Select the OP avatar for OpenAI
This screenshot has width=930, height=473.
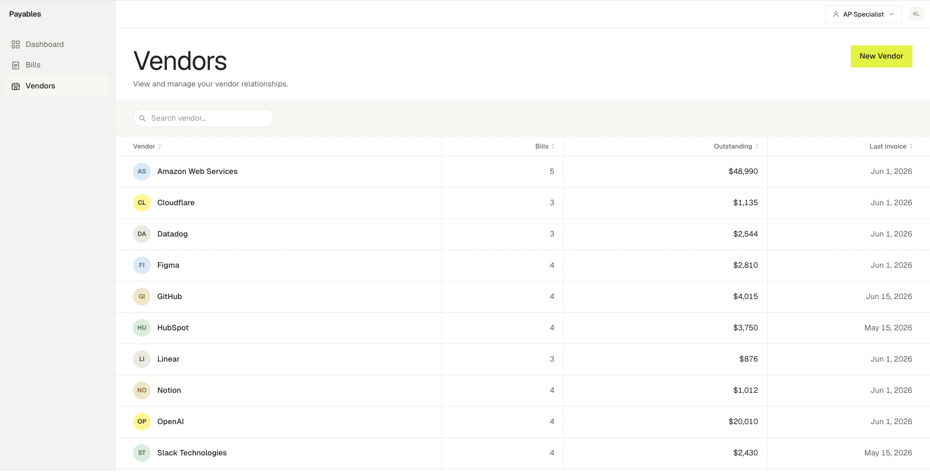click(142, 422)
